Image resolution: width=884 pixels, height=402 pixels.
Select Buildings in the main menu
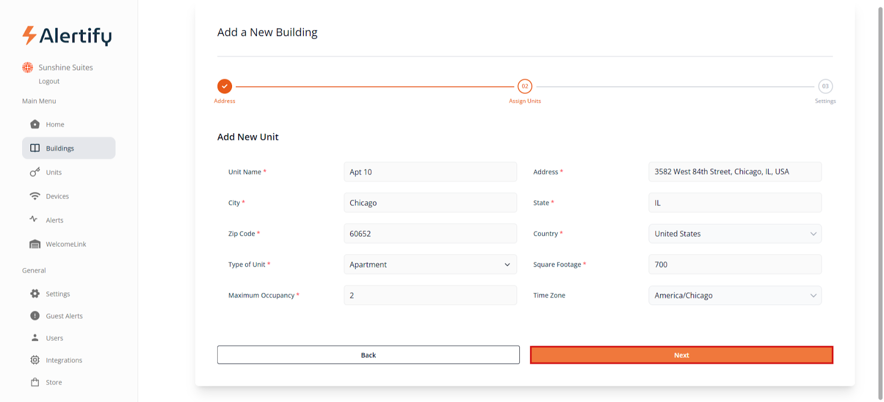point(69,148)
